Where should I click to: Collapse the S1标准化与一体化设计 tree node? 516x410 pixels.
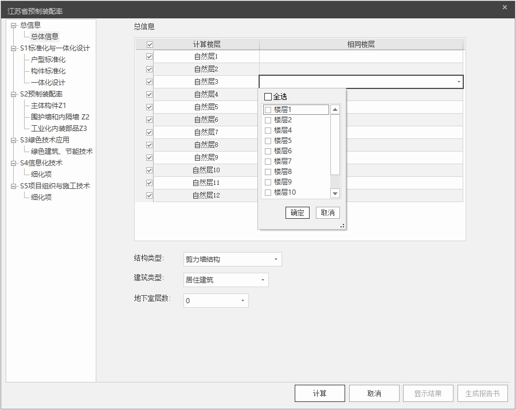(x=14, y=48)
